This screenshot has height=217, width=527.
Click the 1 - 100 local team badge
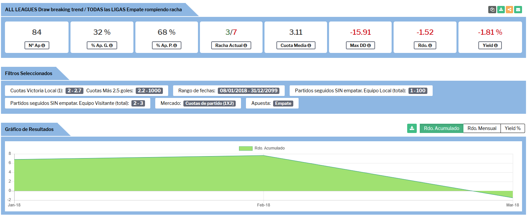[418, 91]
